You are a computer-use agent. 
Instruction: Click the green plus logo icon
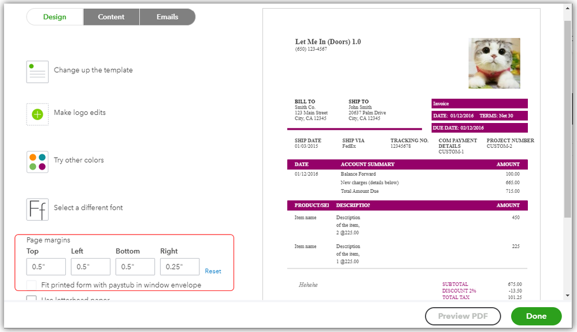[37, 114]
